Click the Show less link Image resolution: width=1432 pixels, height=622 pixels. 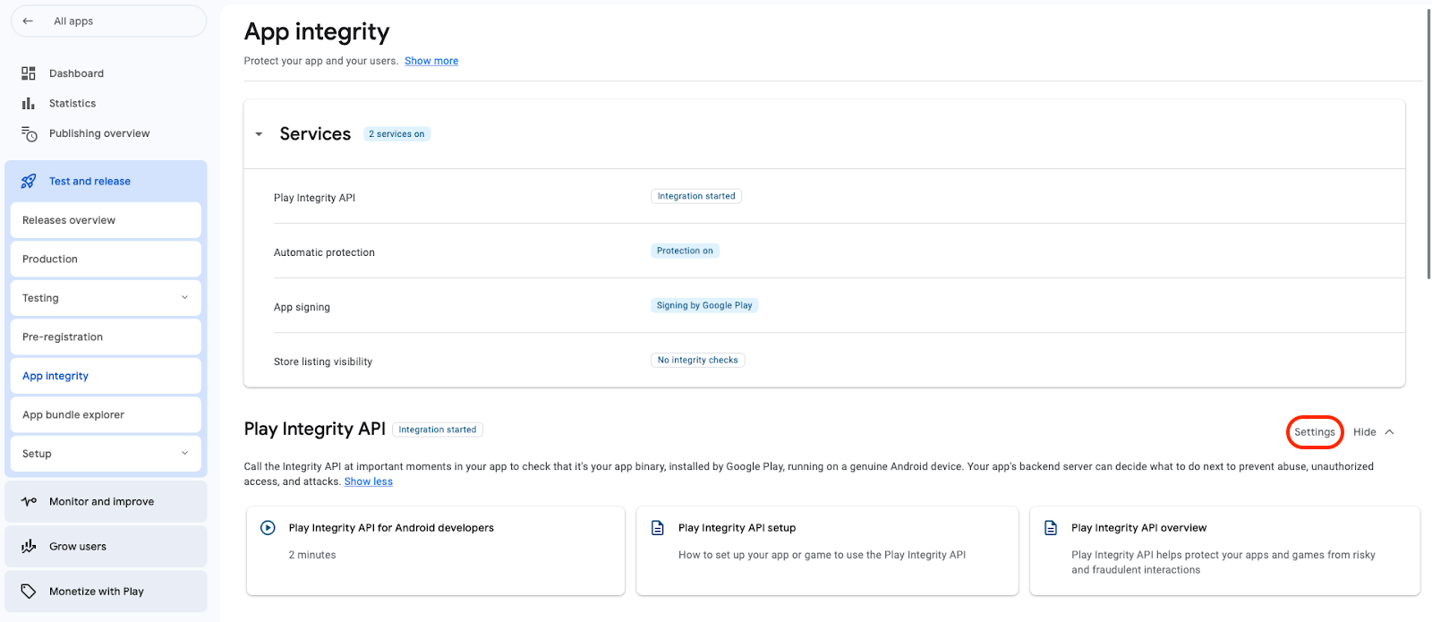click(369, 481)
